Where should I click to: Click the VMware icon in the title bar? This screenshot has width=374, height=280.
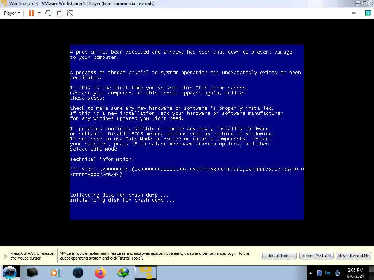[4, 3]
